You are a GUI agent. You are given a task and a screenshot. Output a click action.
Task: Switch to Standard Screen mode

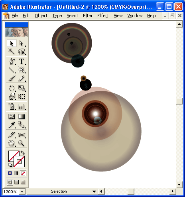click(x=10, y=182)
